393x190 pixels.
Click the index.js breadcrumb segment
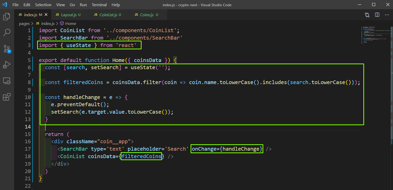click(x=48, y=24)
